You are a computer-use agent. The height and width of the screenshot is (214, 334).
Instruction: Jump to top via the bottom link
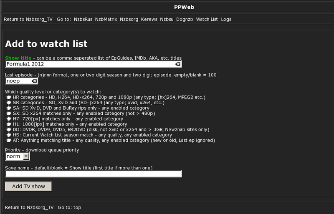(x=77, y=207)
